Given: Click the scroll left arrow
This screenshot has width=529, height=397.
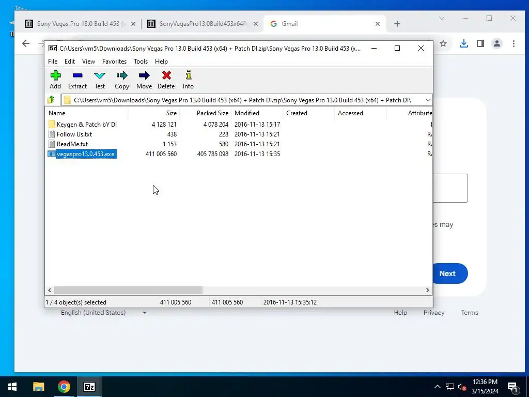Looking at the screenshot, I should pyautogui.click(x=50, y=290).
